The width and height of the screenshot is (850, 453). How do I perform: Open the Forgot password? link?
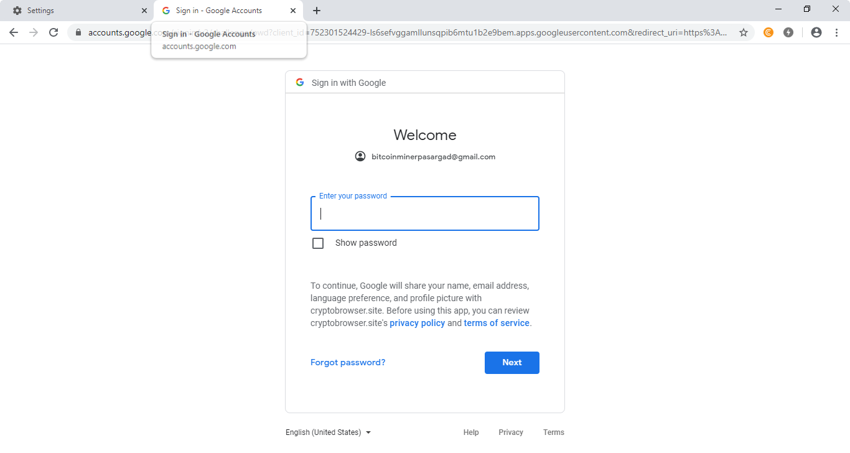[348, 363]
